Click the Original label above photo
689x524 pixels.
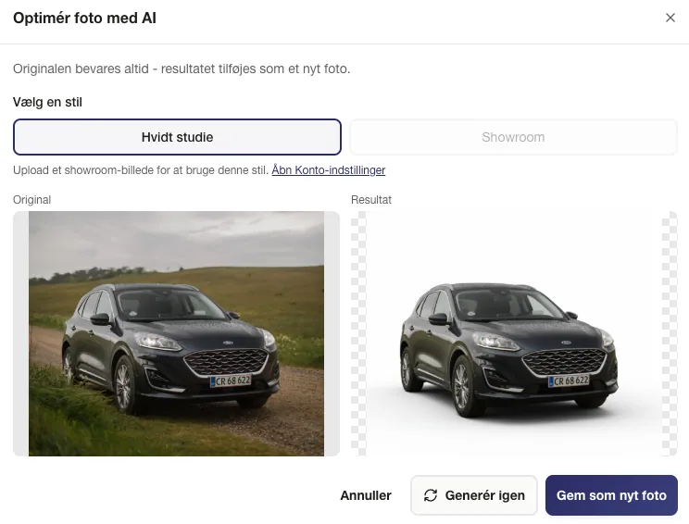point(32,200)
